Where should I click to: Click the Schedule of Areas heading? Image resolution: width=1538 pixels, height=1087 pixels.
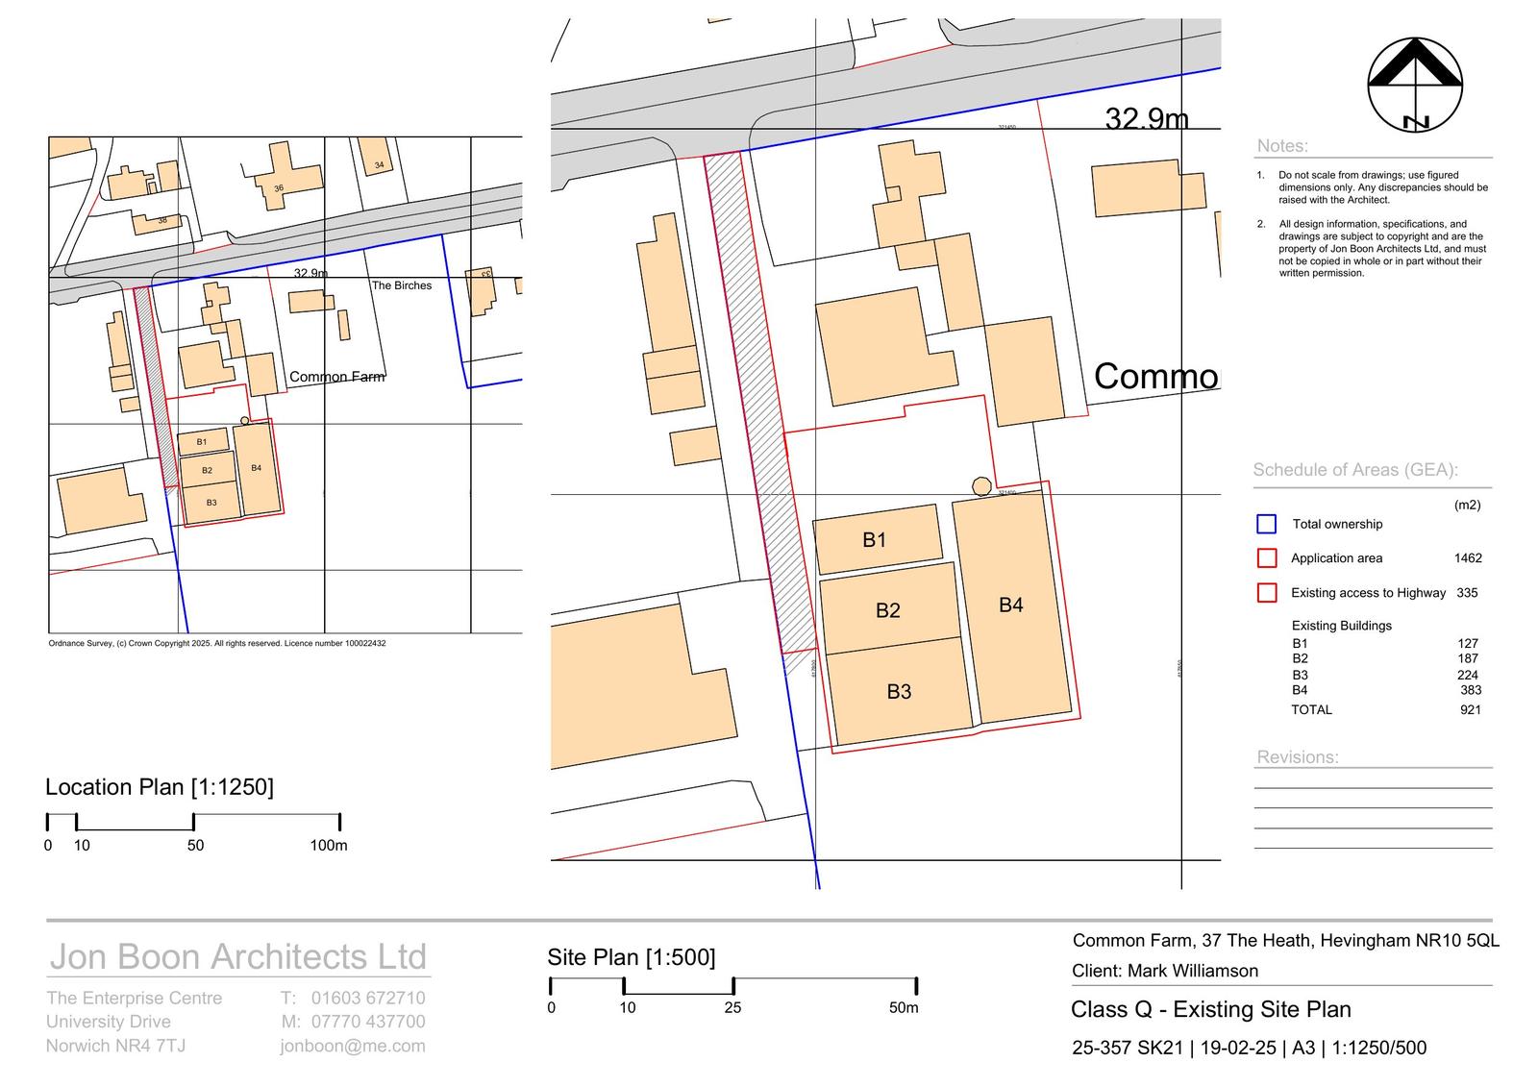point(1355,470)
